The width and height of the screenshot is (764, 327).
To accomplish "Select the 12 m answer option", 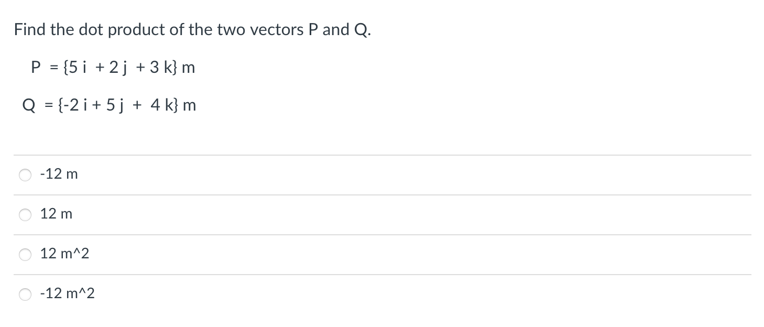I will point(25,215).
